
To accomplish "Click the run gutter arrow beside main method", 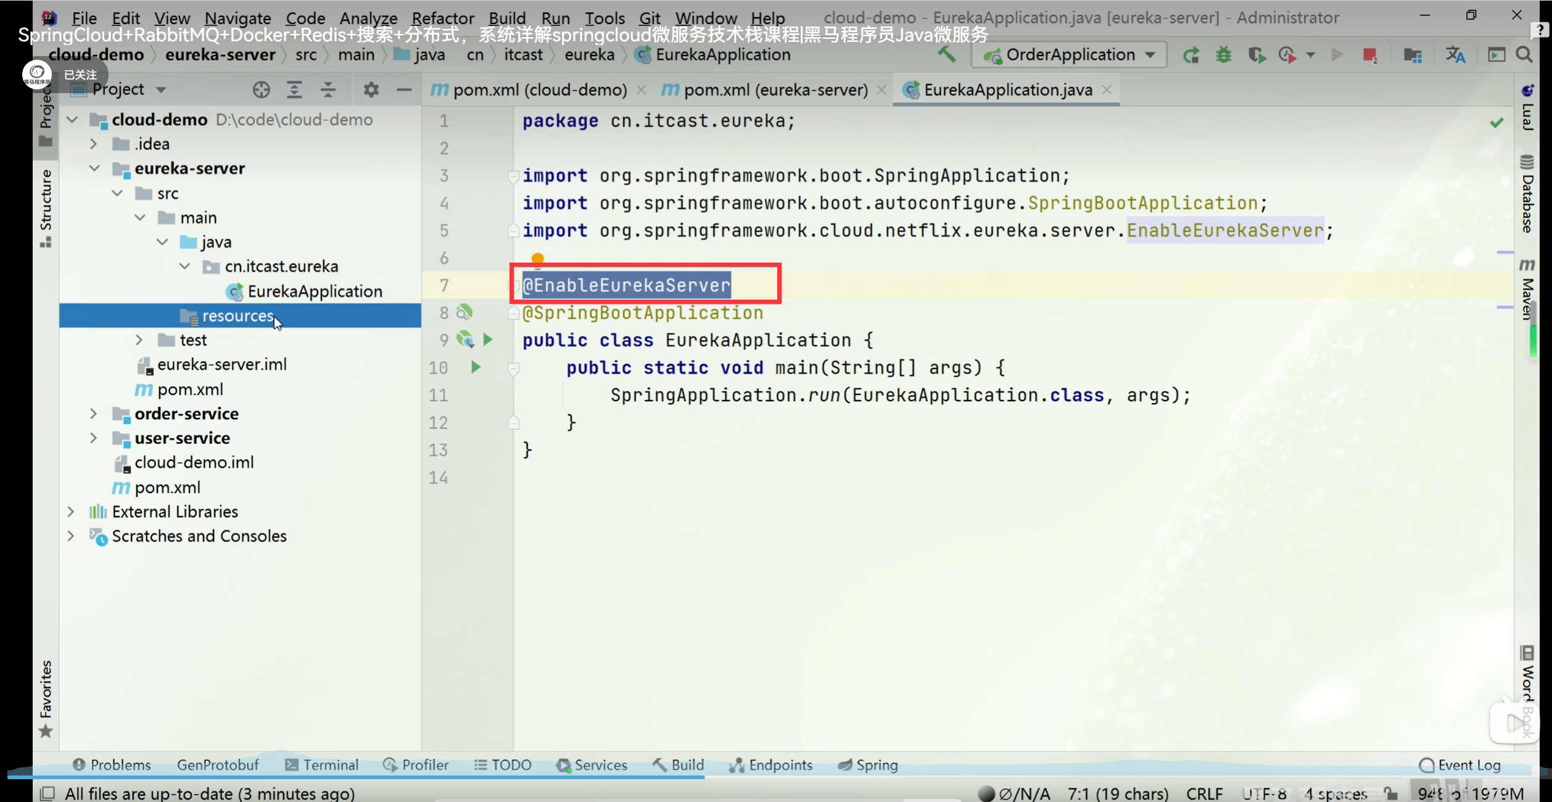I will coord(476,367).
